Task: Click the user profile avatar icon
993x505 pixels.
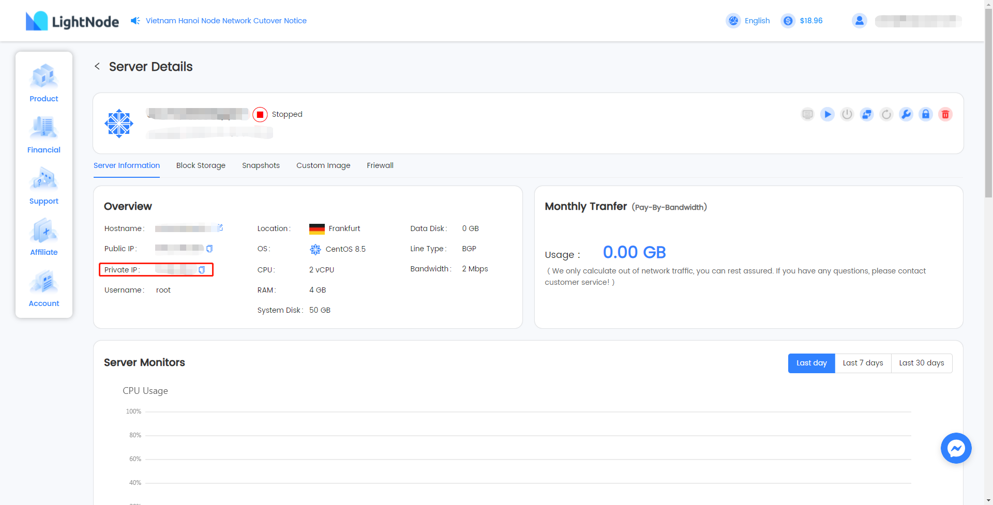Action: click(860, 21)
